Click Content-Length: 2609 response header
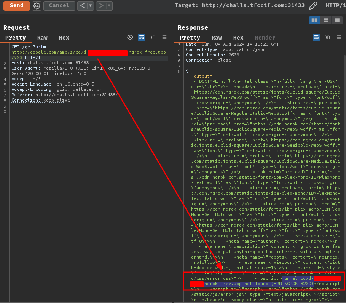This screenshot has height=303, width=346. (212, 55)
